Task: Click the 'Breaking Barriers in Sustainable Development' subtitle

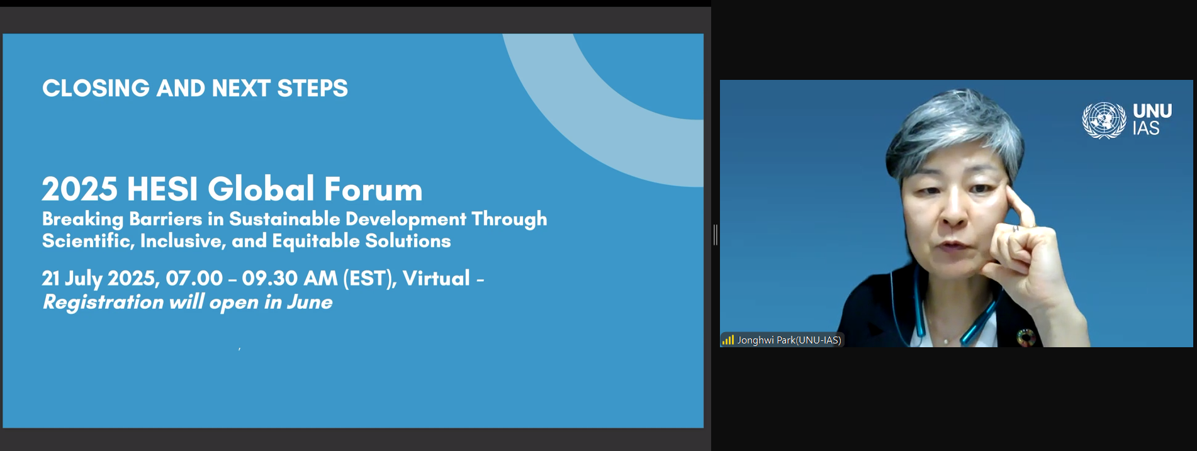Action: [294, 219]
